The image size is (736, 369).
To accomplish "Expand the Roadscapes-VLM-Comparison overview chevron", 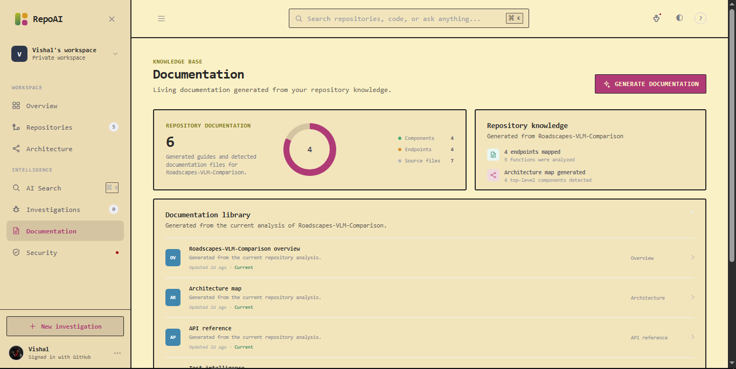I will tap(693, 258).
